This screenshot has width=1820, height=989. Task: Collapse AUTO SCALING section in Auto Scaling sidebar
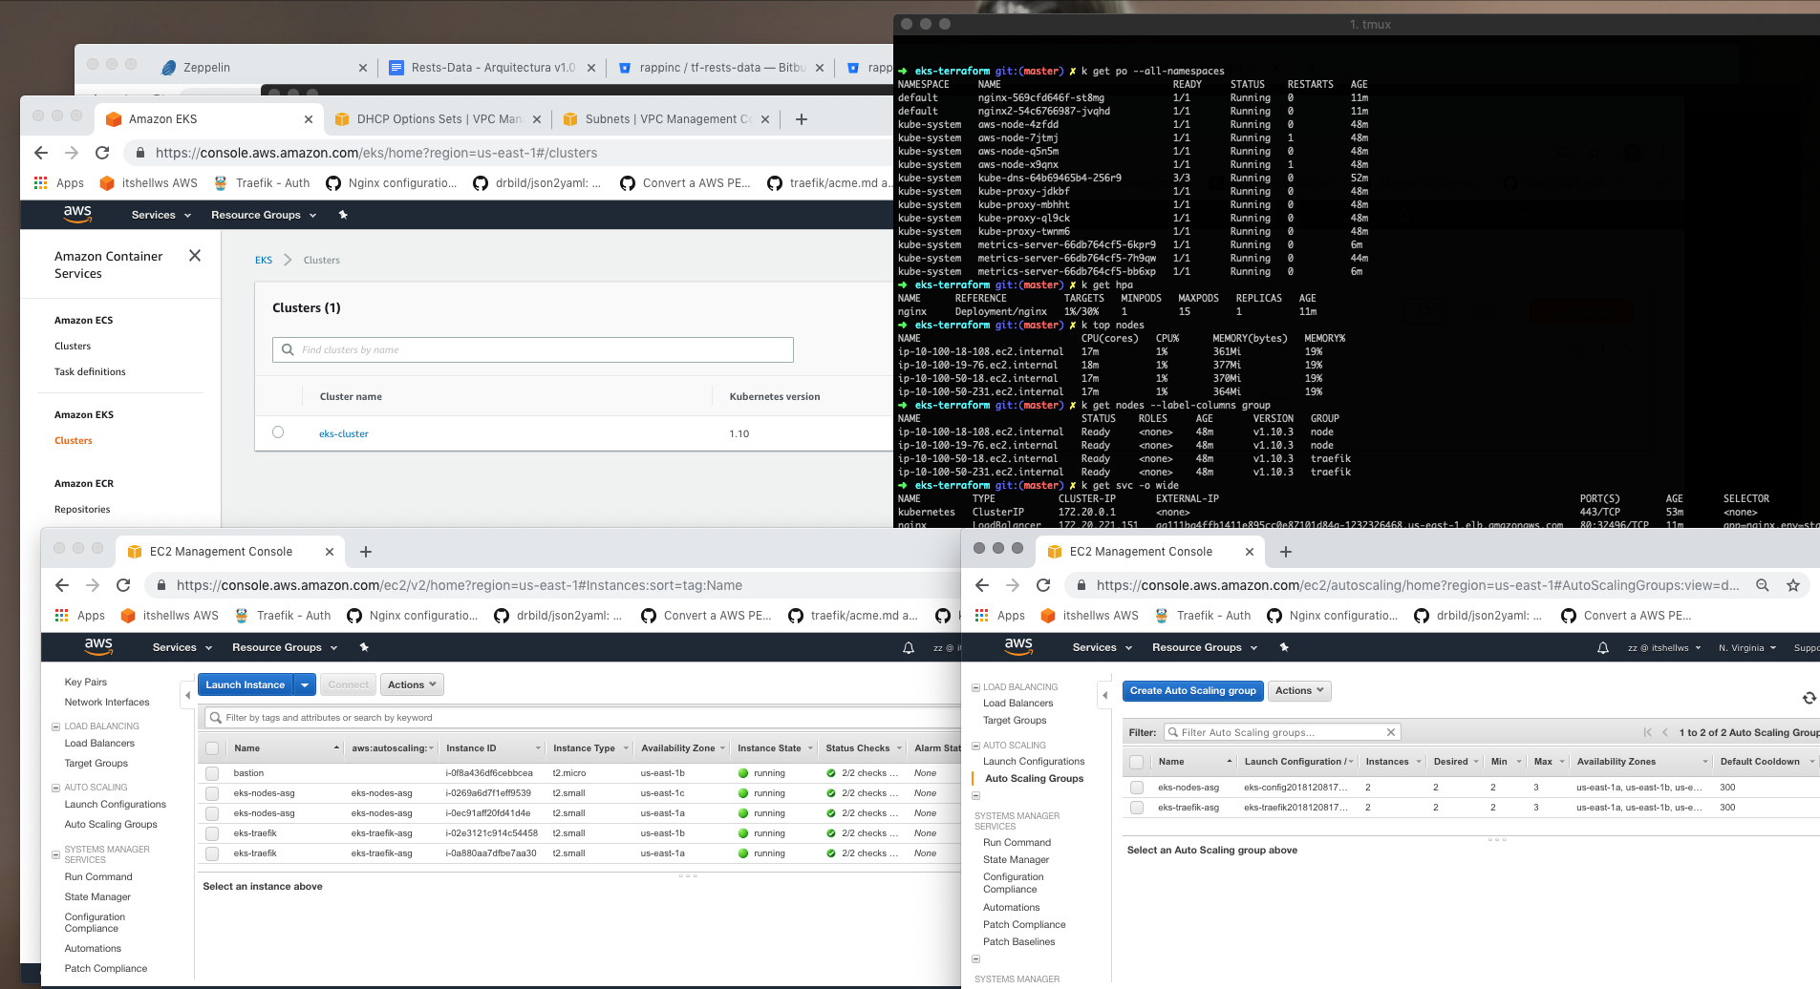coord(975,746)
